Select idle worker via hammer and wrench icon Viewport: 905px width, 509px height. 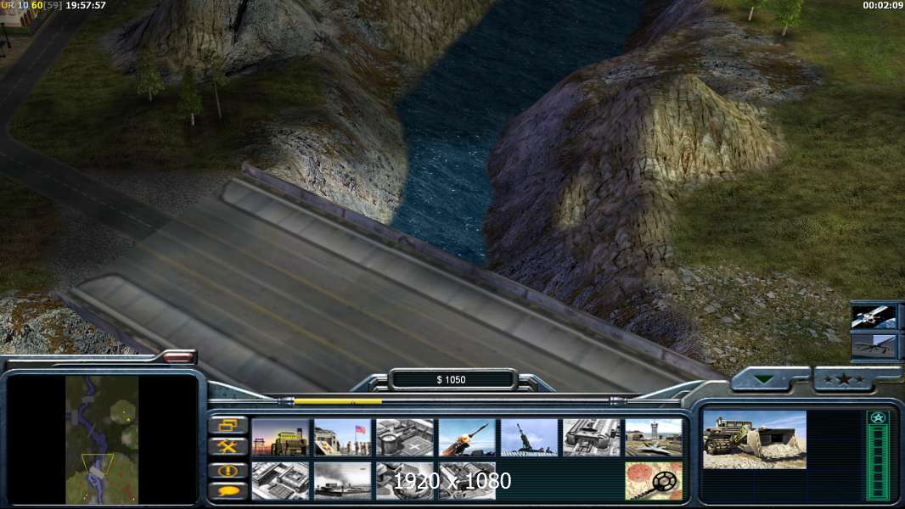[x=228, y=446]
